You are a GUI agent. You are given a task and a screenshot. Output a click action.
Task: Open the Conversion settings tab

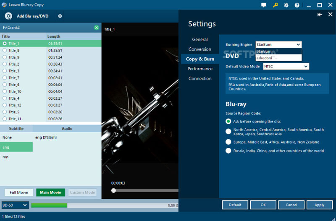(200, 49)
